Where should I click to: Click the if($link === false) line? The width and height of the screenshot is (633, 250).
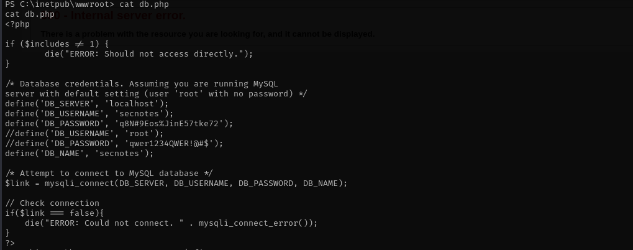(55, 213)
